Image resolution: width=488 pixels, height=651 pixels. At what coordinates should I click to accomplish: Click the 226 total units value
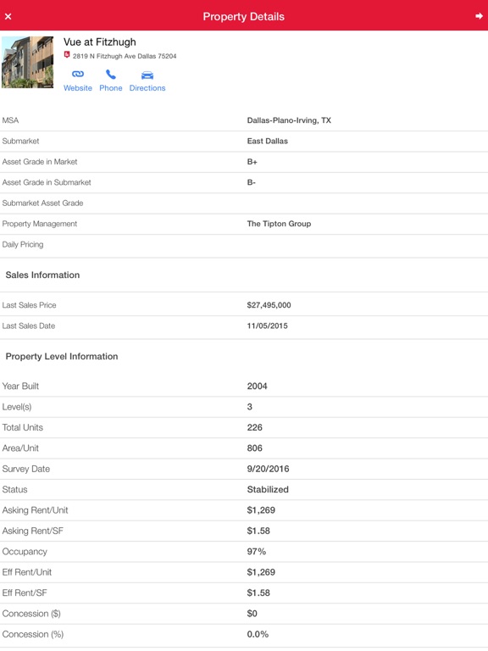click(255, 427)
